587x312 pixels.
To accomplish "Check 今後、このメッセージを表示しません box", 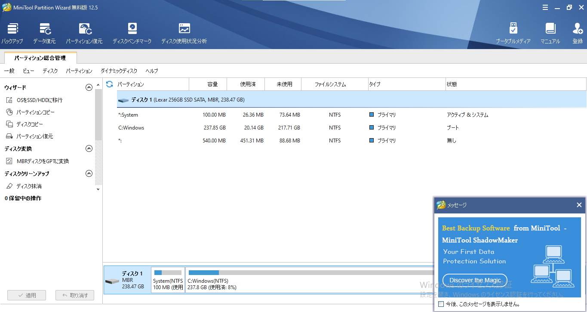I will [441, 304].
